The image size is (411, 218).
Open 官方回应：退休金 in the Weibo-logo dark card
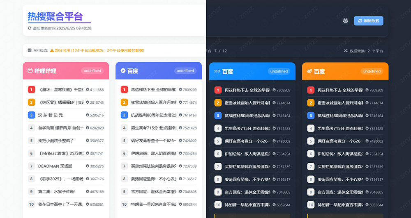(x=340, y=192)
